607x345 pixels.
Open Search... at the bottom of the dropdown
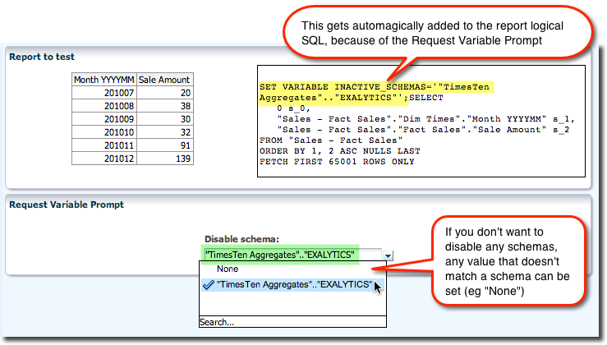pos(218,322)
